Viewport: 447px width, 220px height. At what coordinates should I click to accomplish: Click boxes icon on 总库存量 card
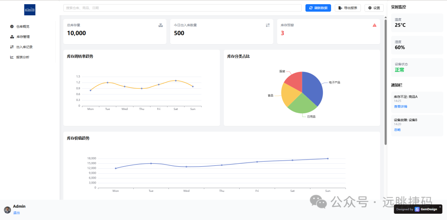pyautogui.click(x=161, y=25)
